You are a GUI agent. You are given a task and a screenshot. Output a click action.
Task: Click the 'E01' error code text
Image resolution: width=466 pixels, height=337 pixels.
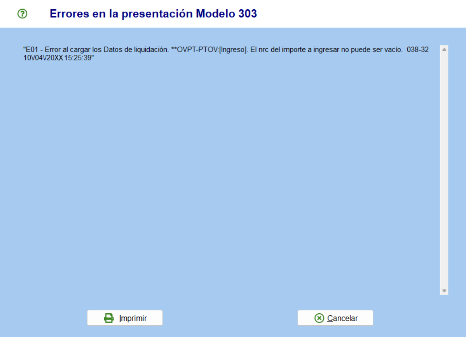pyautogui.click(x=31, y=50)
